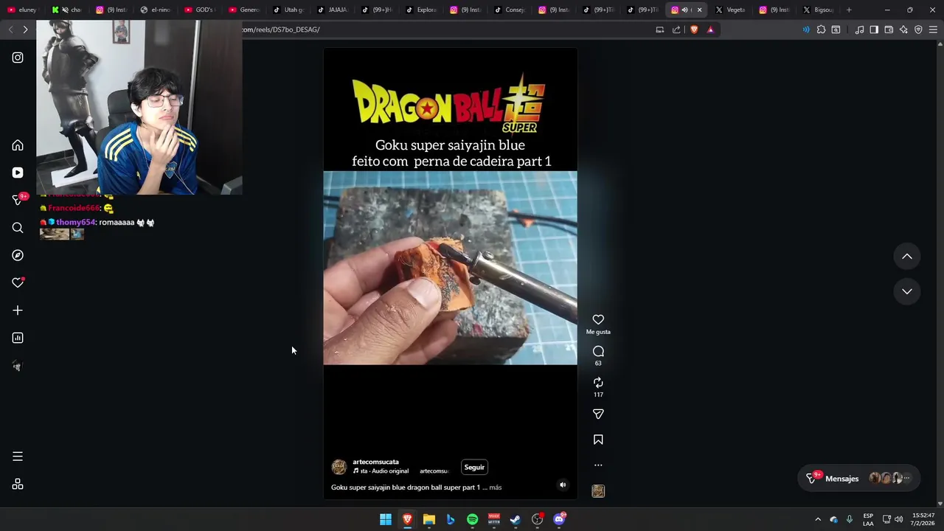
Task: Like the reel with the heart icon
Action: click(x=598, y=319)
